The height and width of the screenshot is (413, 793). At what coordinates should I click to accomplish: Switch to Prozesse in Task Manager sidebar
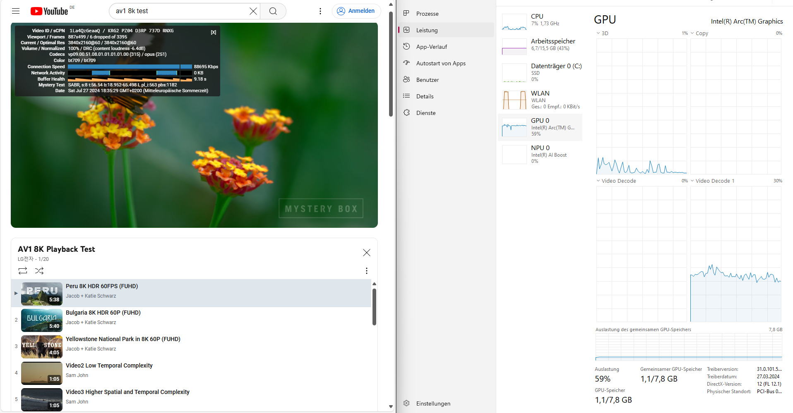pyautogui.click(x=427, y=14)
